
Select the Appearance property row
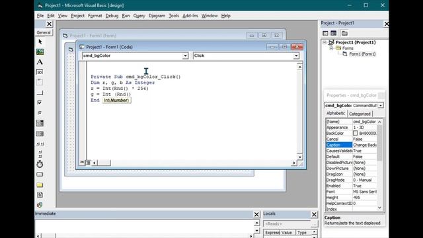click(x=351, y=128)
